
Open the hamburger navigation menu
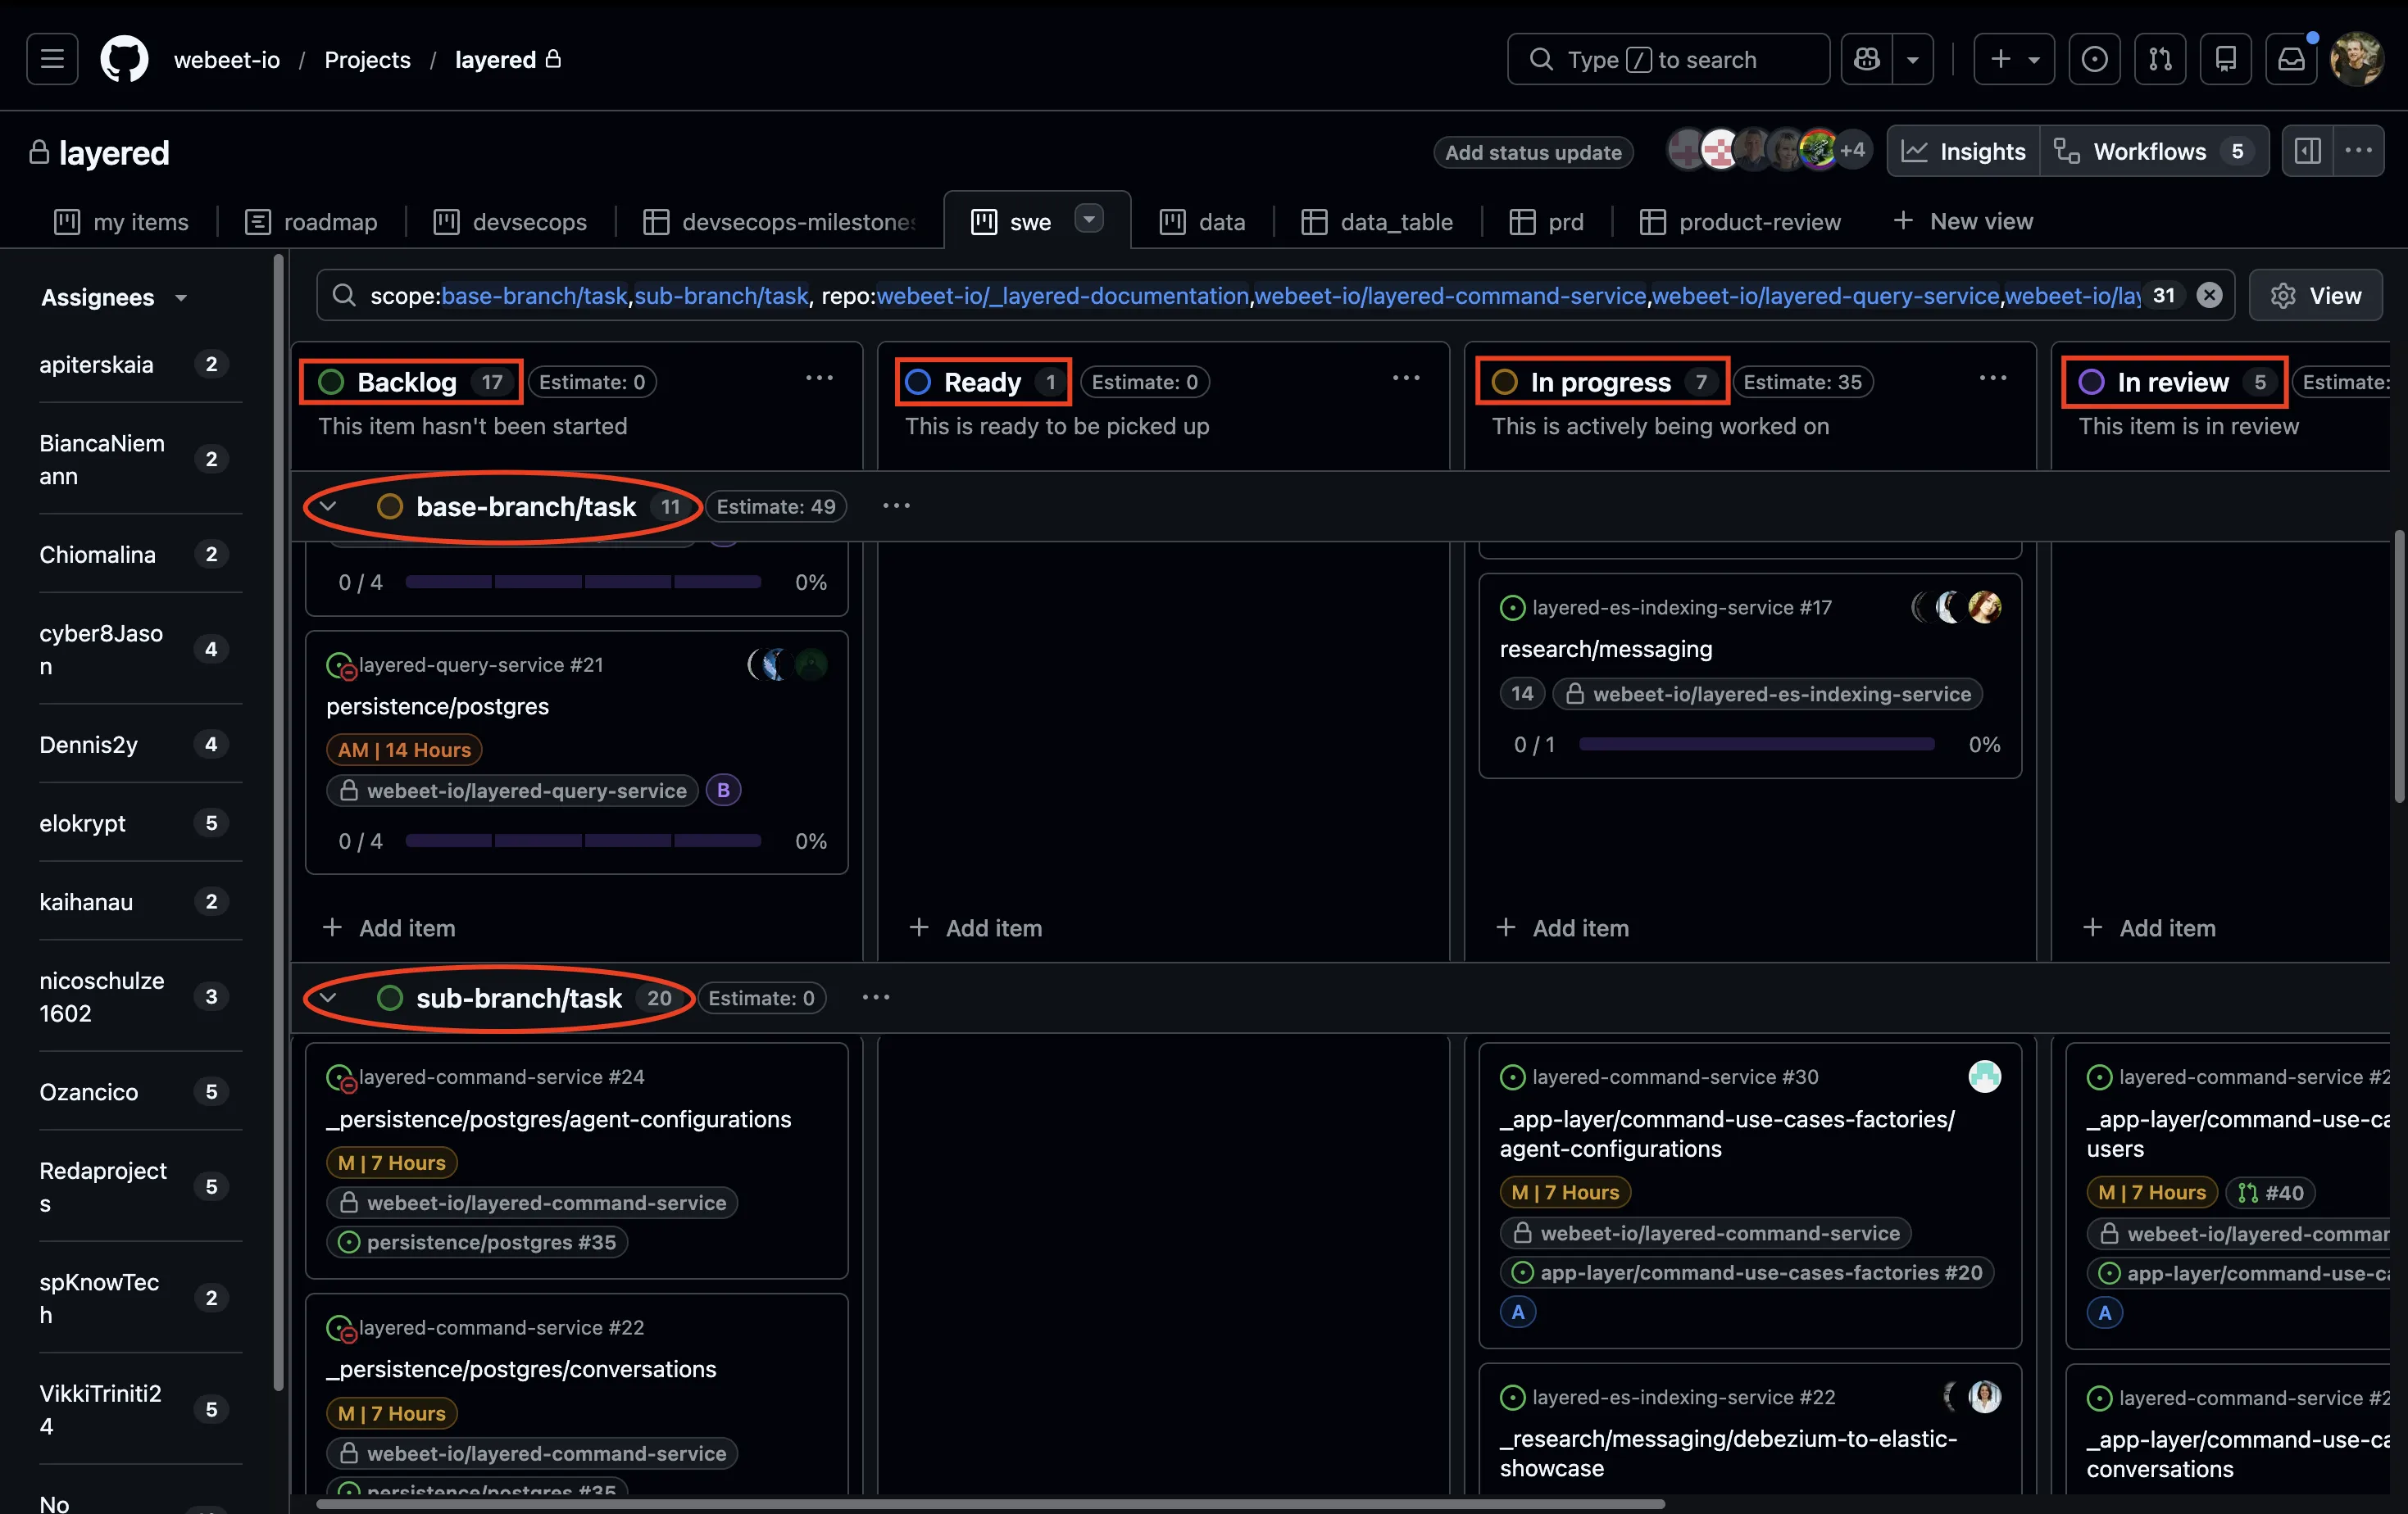tap(50, 58)
